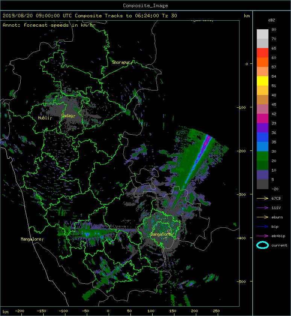Click the magenta eb+bip arrow symbol

pos(262,236)
